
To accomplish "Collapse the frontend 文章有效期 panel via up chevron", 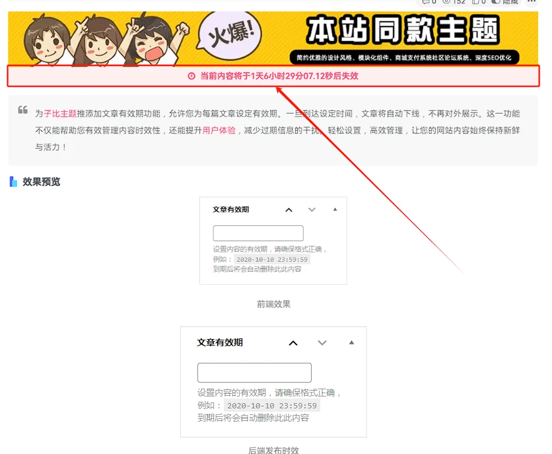I will coord(289,209).
